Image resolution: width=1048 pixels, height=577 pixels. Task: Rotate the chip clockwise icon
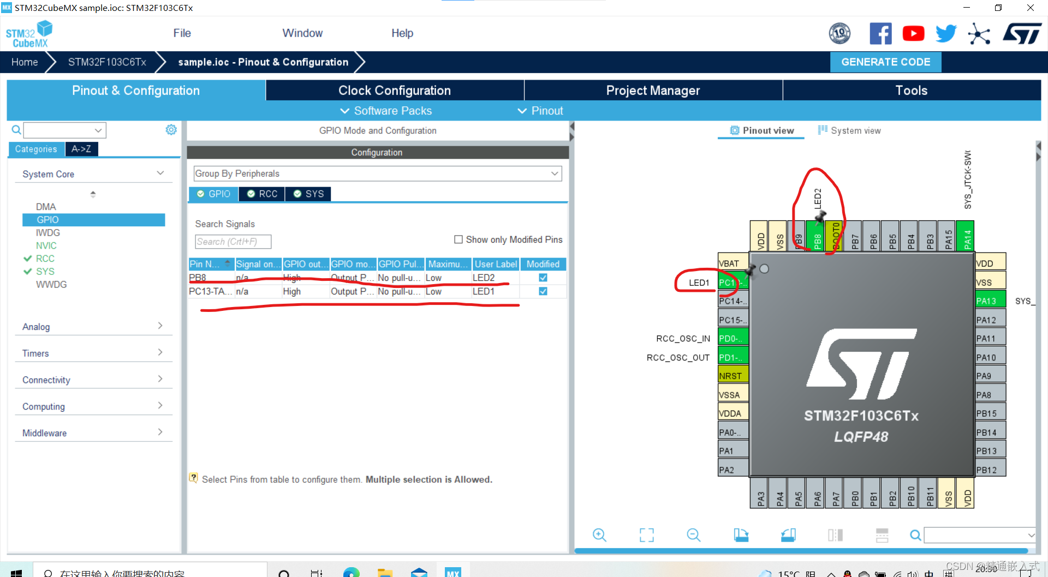click(741, 535)
